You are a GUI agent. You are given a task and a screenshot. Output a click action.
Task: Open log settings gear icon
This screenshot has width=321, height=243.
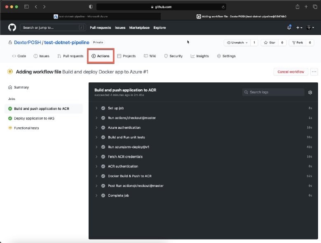pyautogui.click(x=310, y=92)
